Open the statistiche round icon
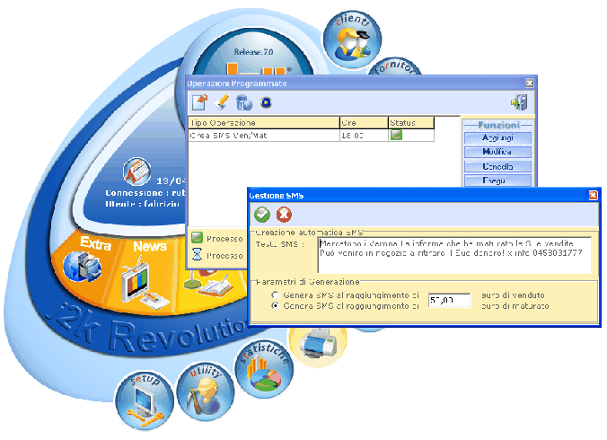 pyautogui.click(x=264, y=369)
